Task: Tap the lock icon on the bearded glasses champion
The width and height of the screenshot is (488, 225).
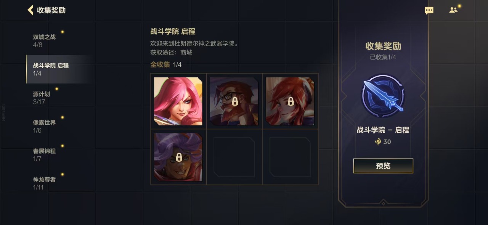Action: (x=234, y=102)
